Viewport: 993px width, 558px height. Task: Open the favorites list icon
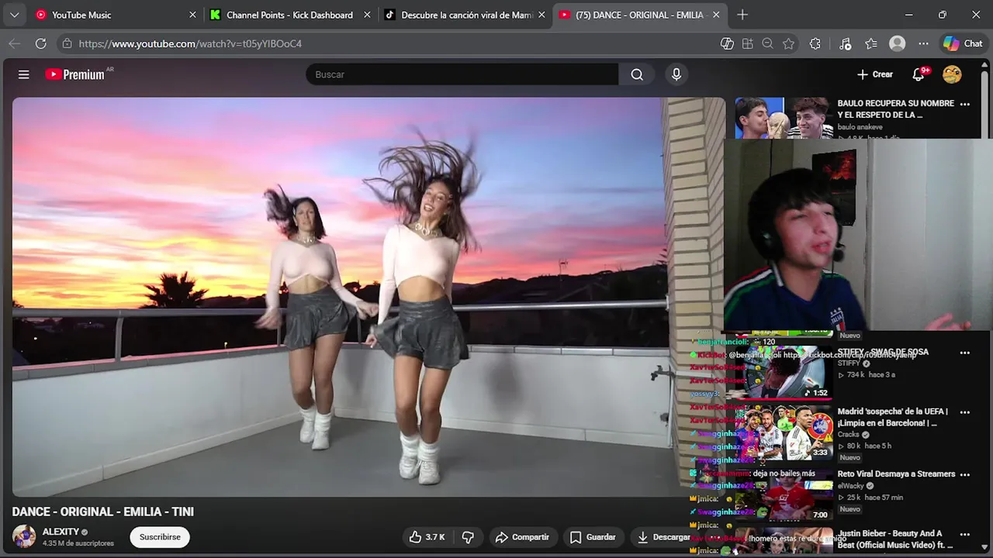tap(871, 44)
